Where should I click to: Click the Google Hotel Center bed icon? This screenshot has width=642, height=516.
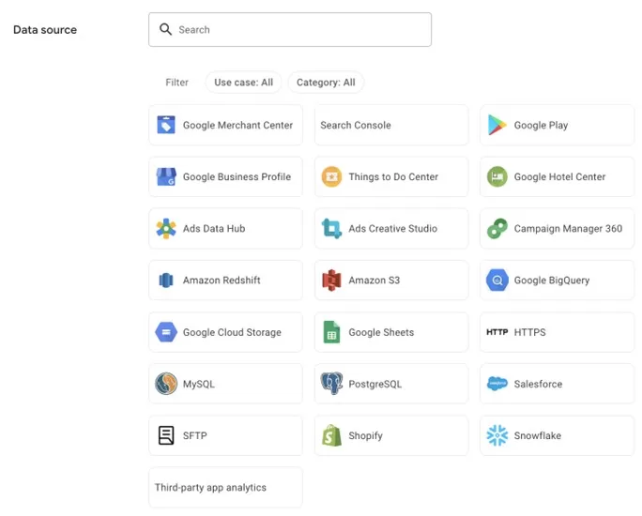click(x=497, y=176)
